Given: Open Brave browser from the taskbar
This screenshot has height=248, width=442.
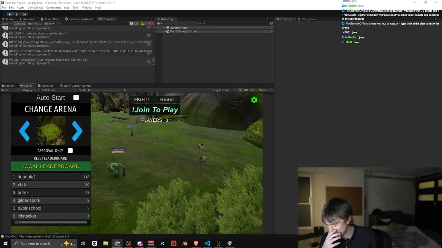Looking at the screenshot, I should [x=196, y=244].
